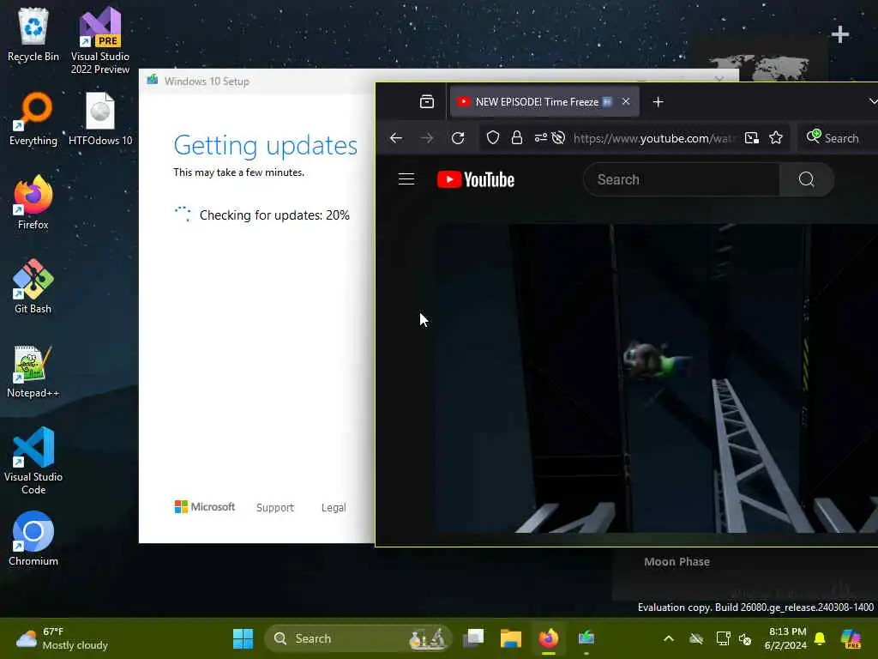Click the Firefox toolbar Search box
The image size is (878, 659).
pos(838,138)
